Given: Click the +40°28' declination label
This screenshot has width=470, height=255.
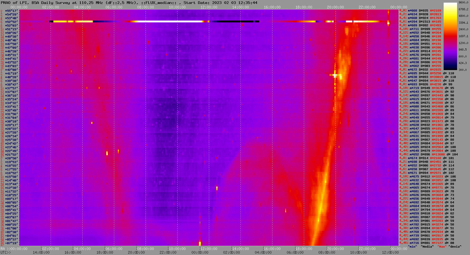Looking at the screenshot, I should click(x=11, y=77).
